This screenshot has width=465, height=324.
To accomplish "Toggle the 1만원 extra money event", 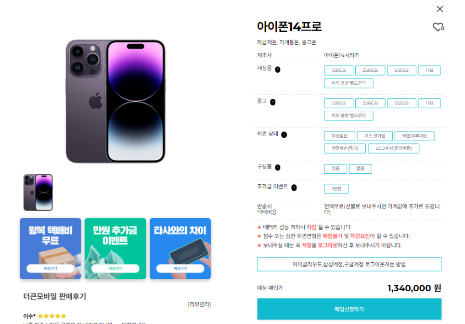I will 336,189.
